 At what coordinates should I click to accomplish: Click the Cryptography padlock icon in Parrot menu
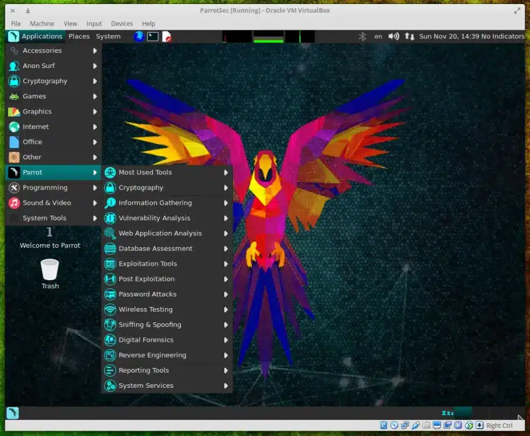tap(110, 187)
